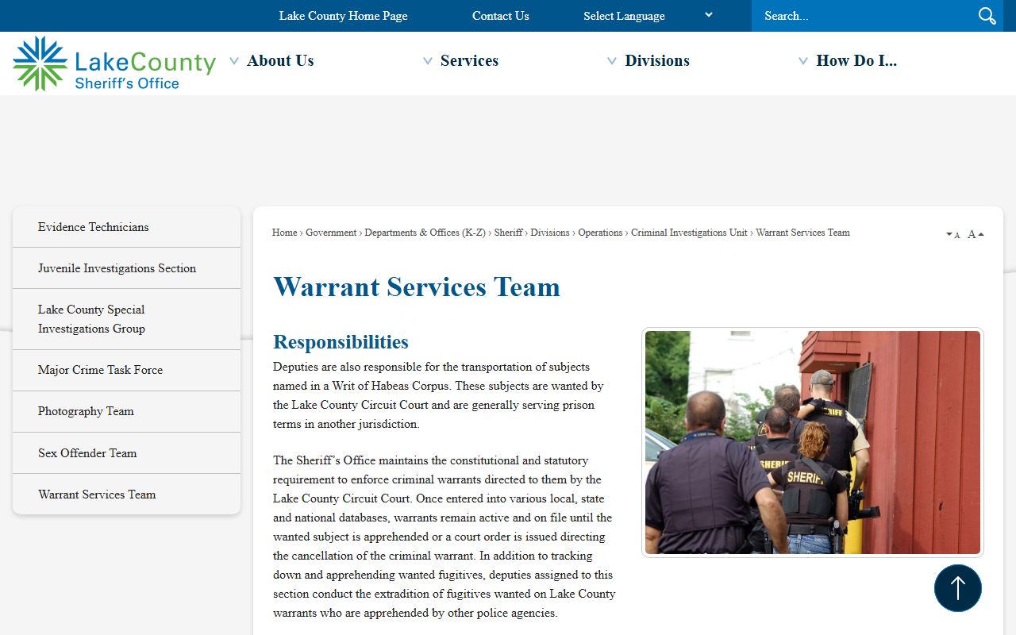Open the Photography Team page
Screen dimensions: 1016x635
click(126, 411)
